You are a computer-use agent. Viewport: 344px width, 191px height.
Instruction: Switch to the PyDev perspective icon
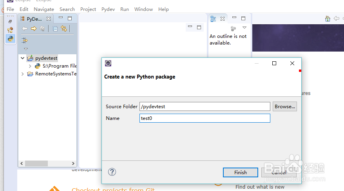[x=10, y=39]
